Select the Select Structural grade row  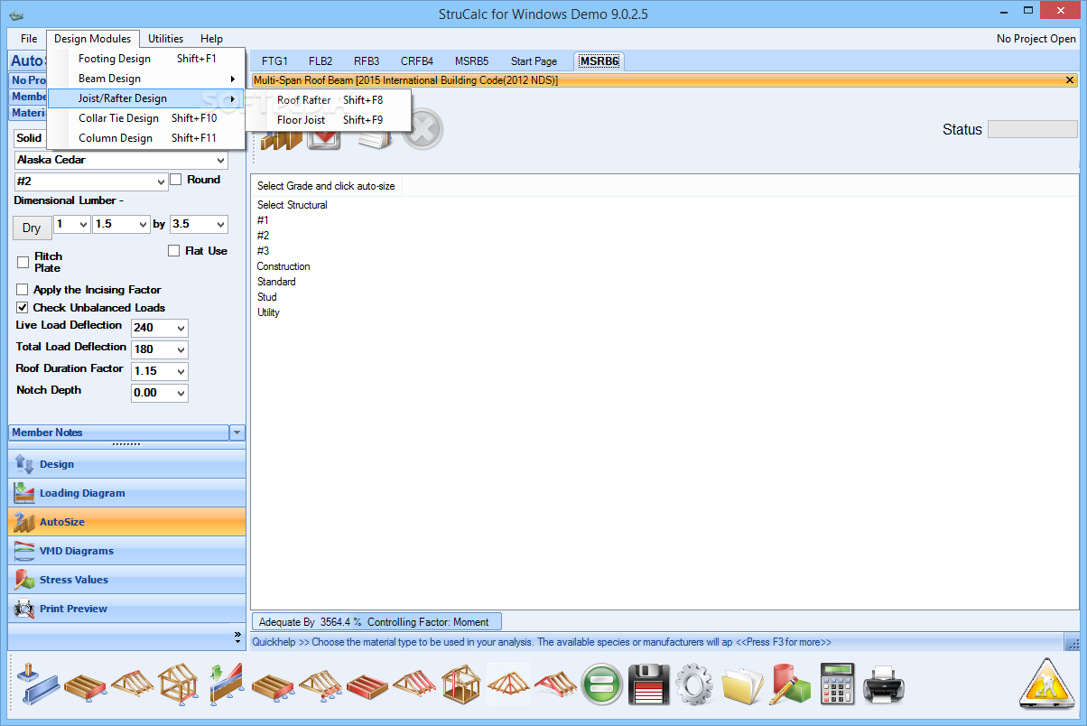(293, 205)
